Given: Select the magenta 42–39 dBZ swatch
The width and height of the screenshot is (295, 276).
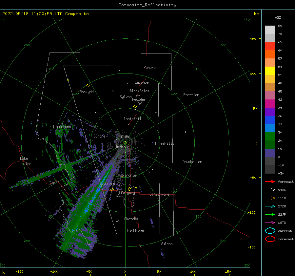Looking at the screenshot, I should pyautogui.click(x=270, y=104).
